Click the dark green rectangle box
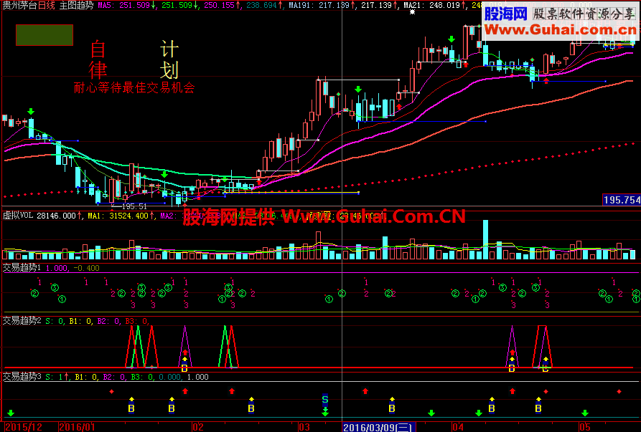This screenshot has height=432, width=641. [45, 35]
